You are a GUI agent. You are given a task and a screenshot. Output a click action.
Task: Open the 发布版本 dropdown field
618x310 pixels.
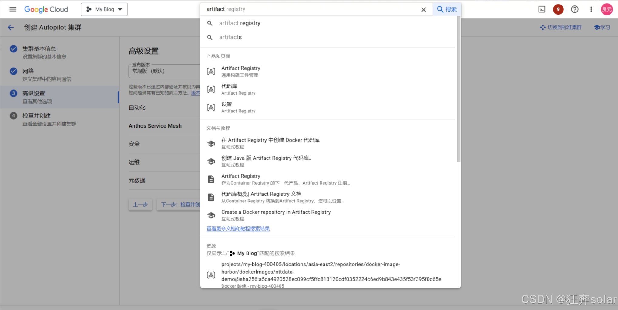(x=164, y=71)
